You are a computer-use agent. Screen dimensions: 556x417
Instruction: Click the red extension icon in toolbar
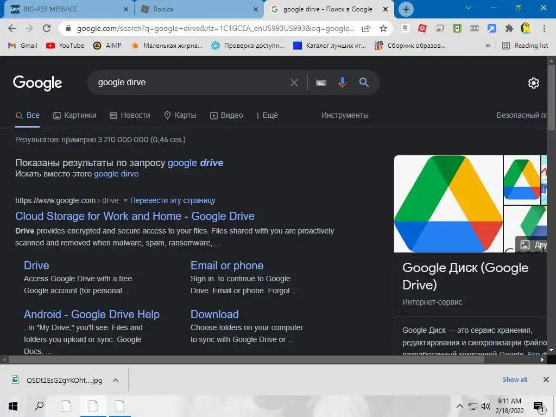pyautogui.click(x=422, y=28)
